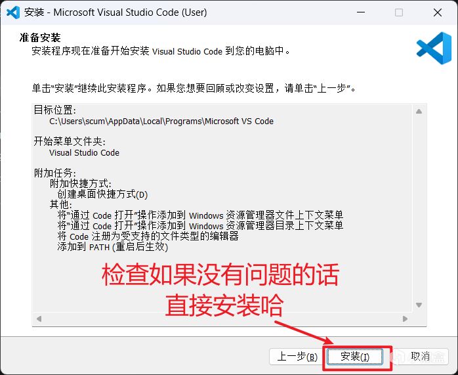Click the 安装(I) install button
The width and height of the screenshot is (458, 375).
[x=354, y=357]
